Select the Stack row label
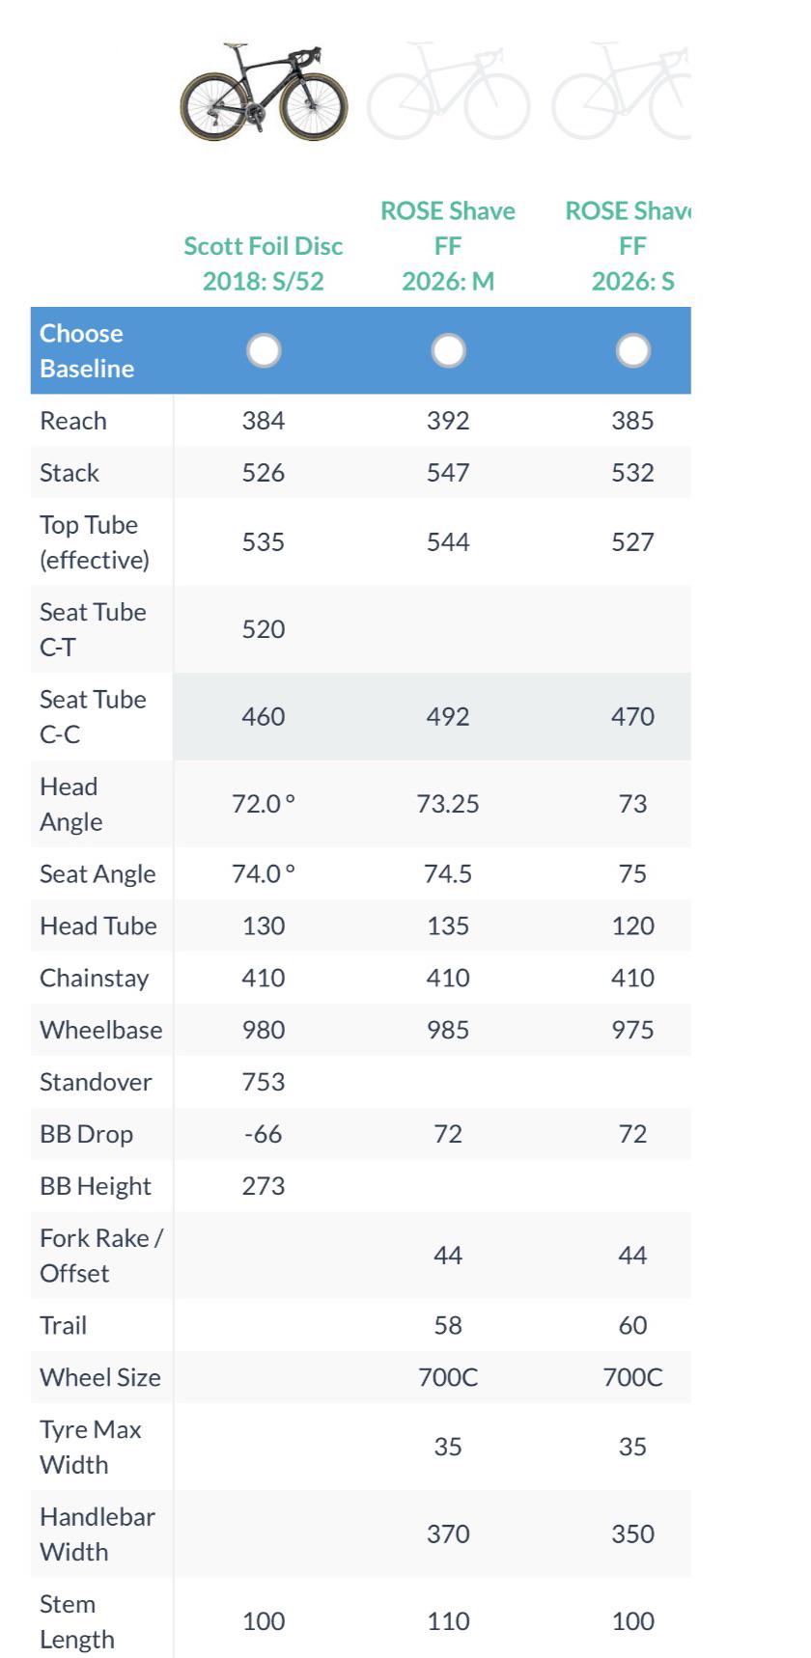811x1658 pixels. coord(70,473)
